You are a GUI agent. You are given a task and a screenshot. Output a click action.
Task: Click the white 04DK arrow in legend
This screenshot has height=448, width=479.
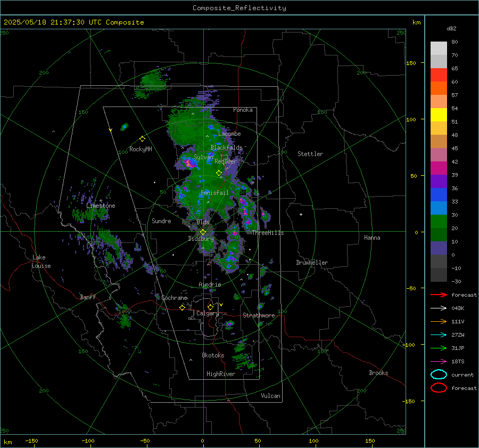[439, 308]
